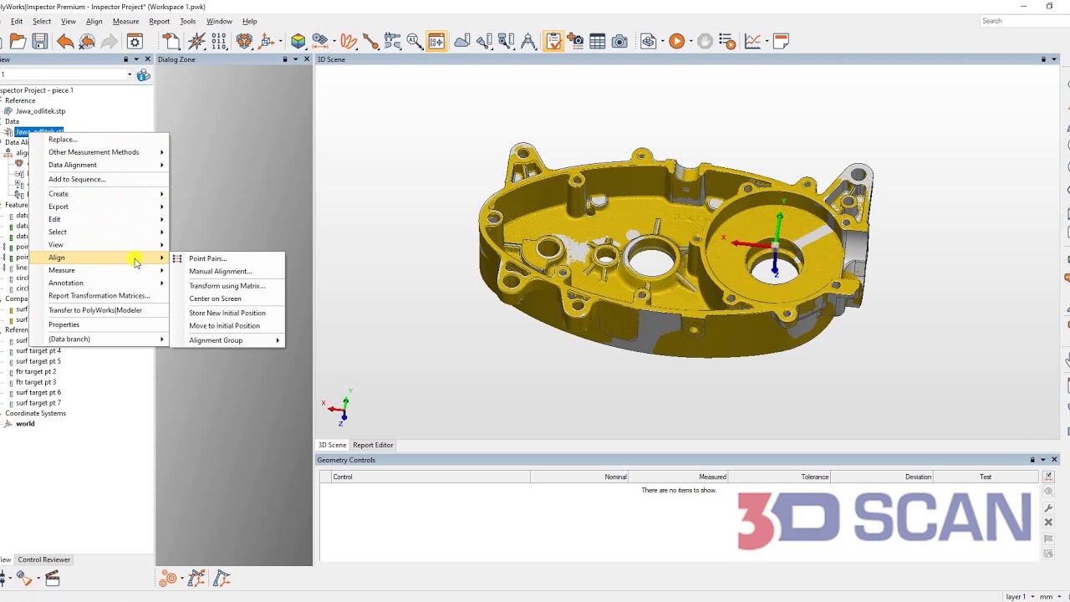Viewport: 1070px width, 602px height.
Task: Toggle the Geometry Controls panel pin
Action: pos(1032,459)
